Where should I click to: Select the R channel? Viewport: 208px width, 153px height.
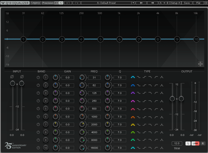click(x=203, y=143)
